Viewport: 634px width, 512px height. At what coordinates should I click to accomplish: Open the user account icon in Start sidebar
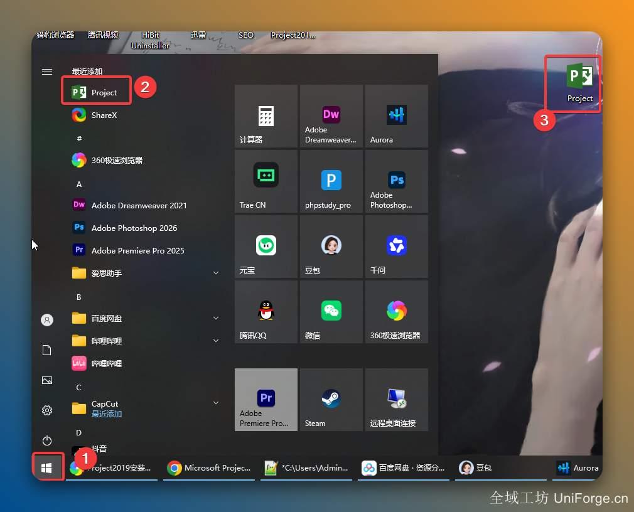click(x=47, y=320)
